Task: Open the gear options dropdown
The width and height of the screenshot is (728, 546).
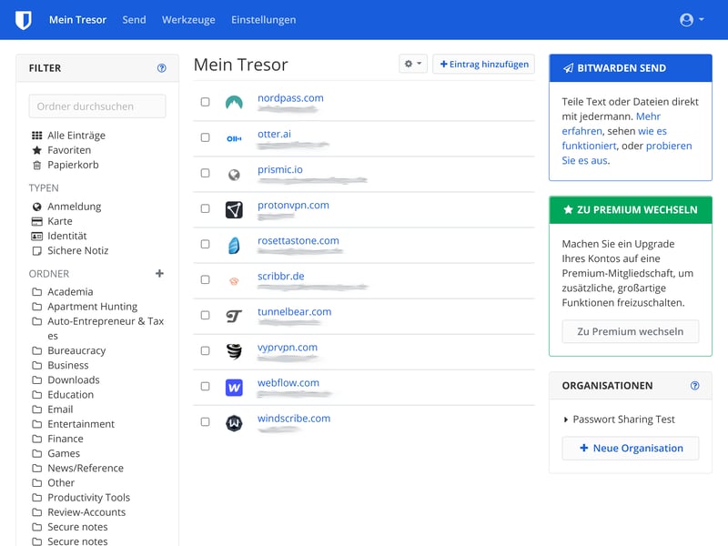Action: [412, 63]
